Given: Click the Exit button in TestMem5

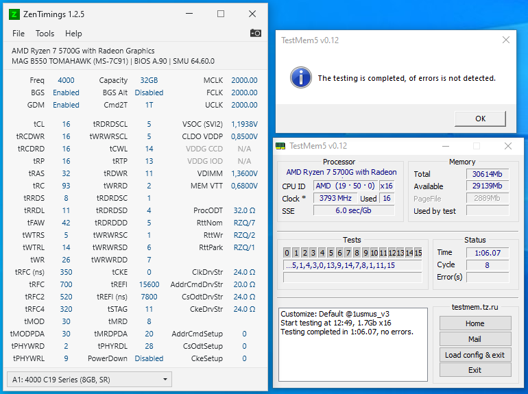Looking at the screenshot, I should pos(475,370).
